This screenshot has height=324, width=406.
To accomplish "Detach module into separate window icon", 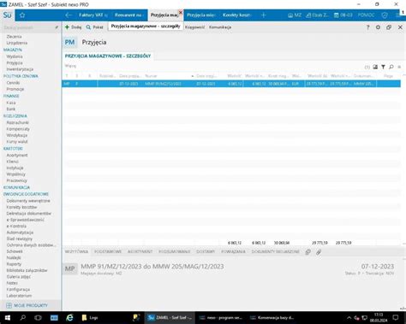I will pos(389,27).
